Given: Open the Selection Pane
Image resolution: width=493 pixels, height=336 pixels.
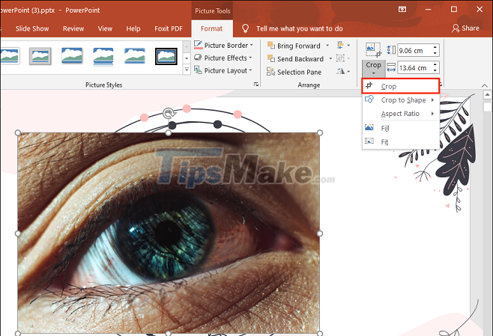Looking at the screenshot, I should 294,72.
